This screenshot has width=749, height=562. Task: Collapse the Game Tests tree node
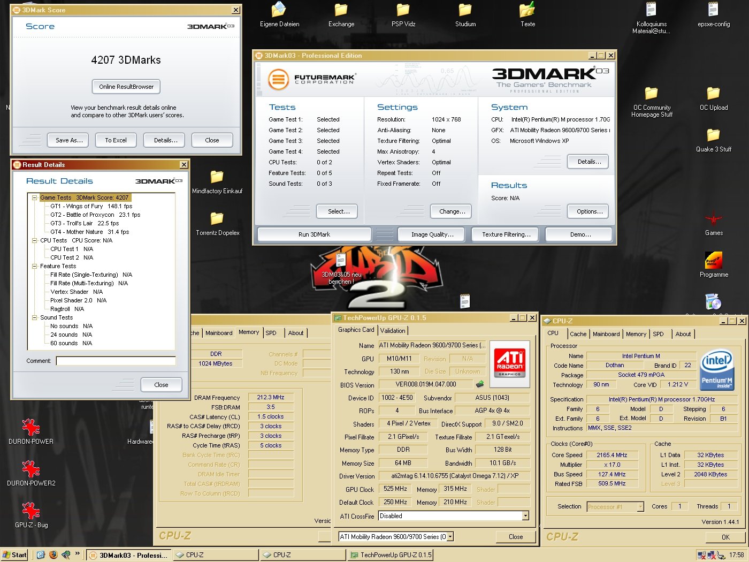pyautogui.click(x=34, y=198)
